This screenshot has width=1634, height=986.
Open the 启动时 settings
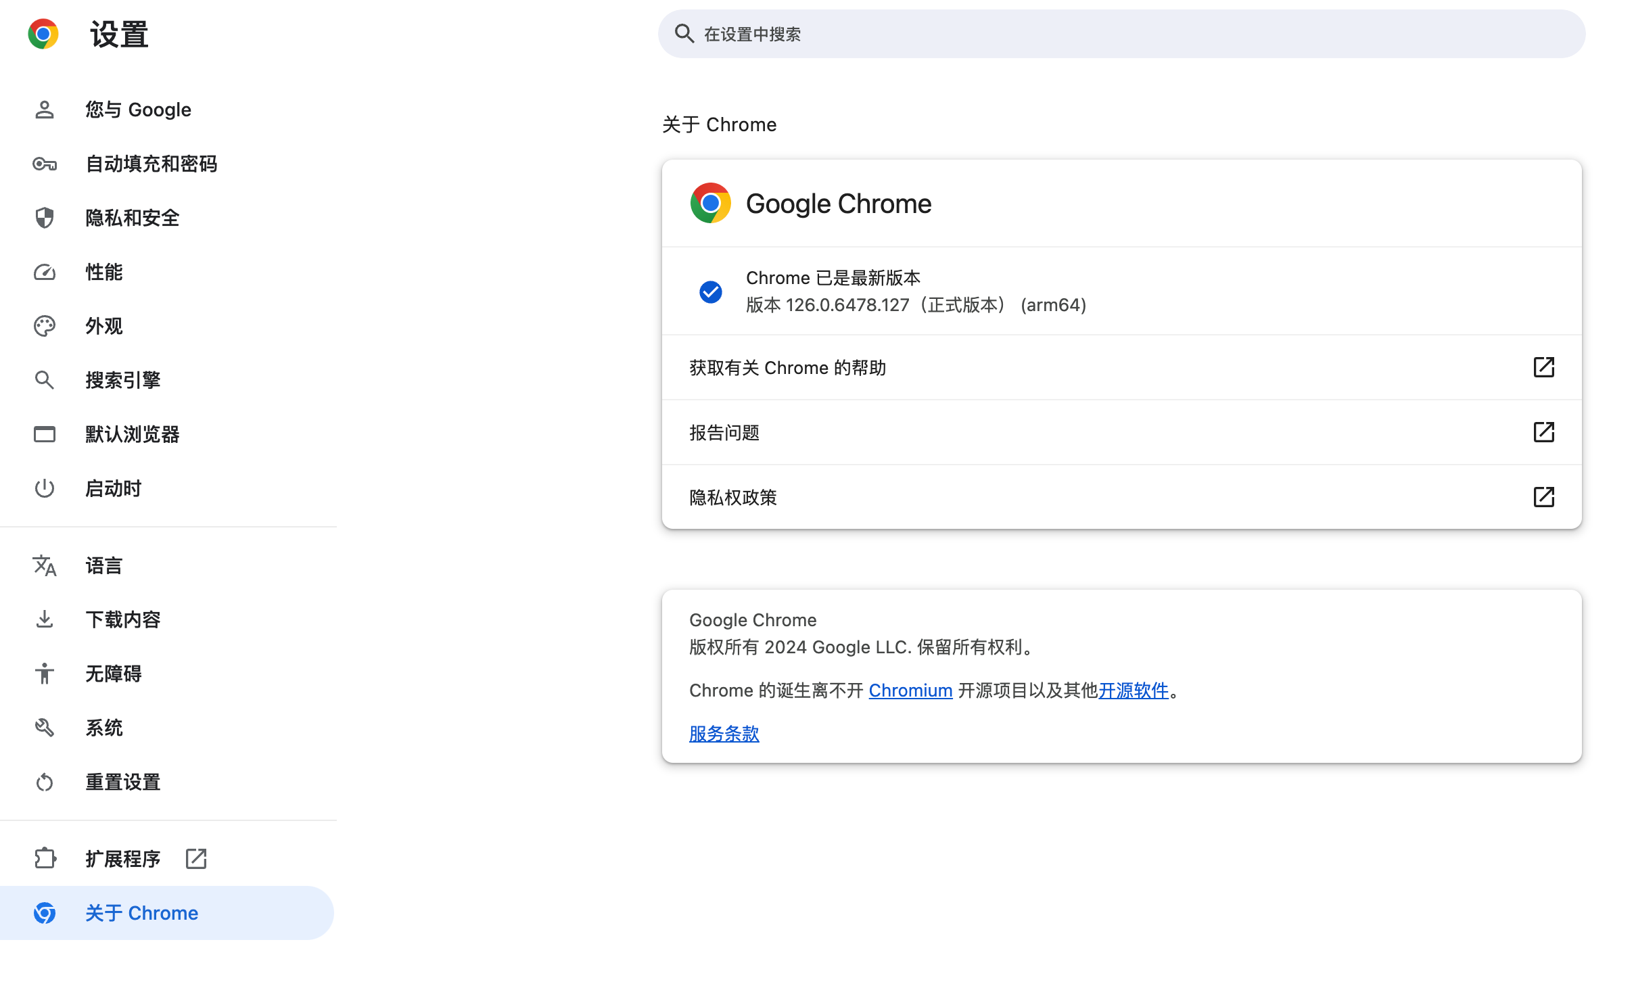pos(167,488)
